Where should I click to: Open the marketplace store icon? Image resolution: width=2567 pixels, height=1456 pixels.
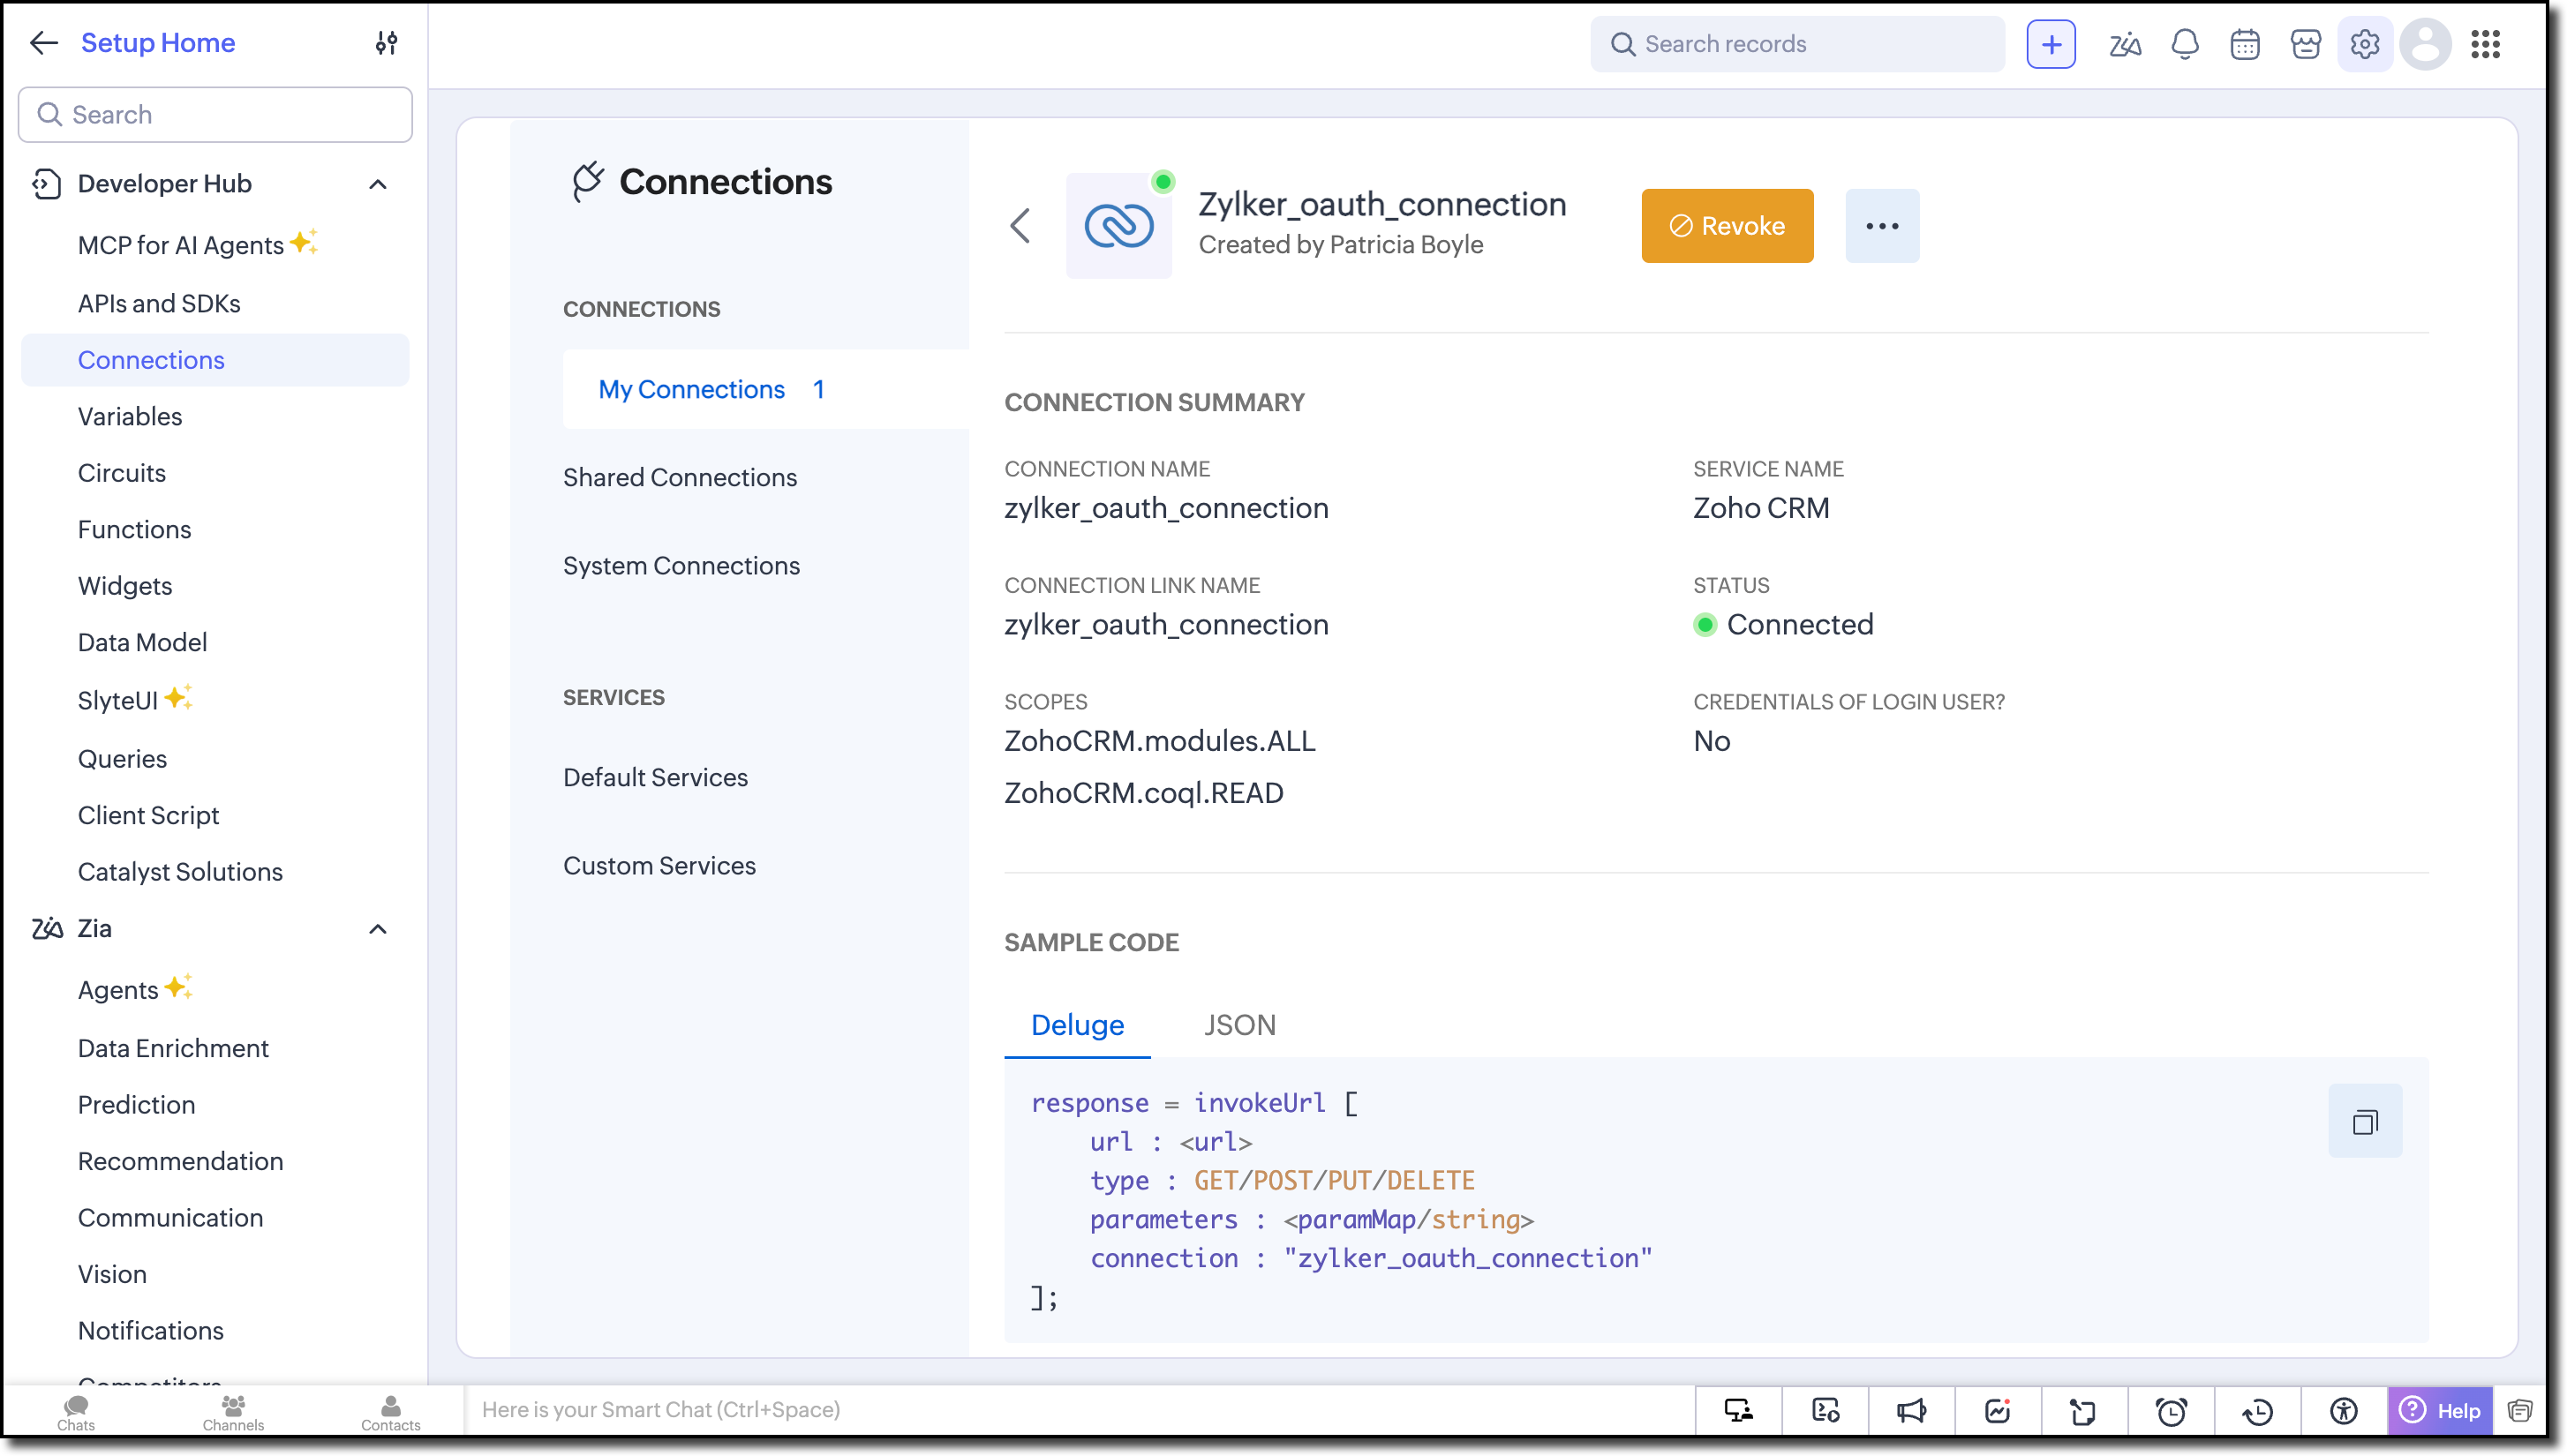pyautogui.click(x=2305, y=44)
